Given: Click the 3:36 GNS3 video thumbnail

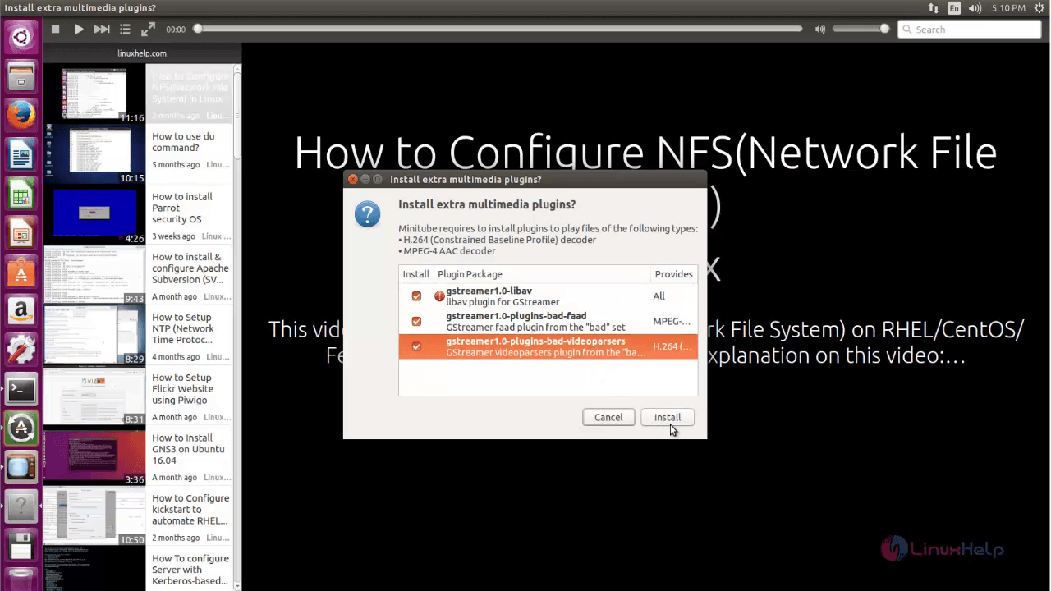Looking at the screenshot, I should click(x=94, y=456).
